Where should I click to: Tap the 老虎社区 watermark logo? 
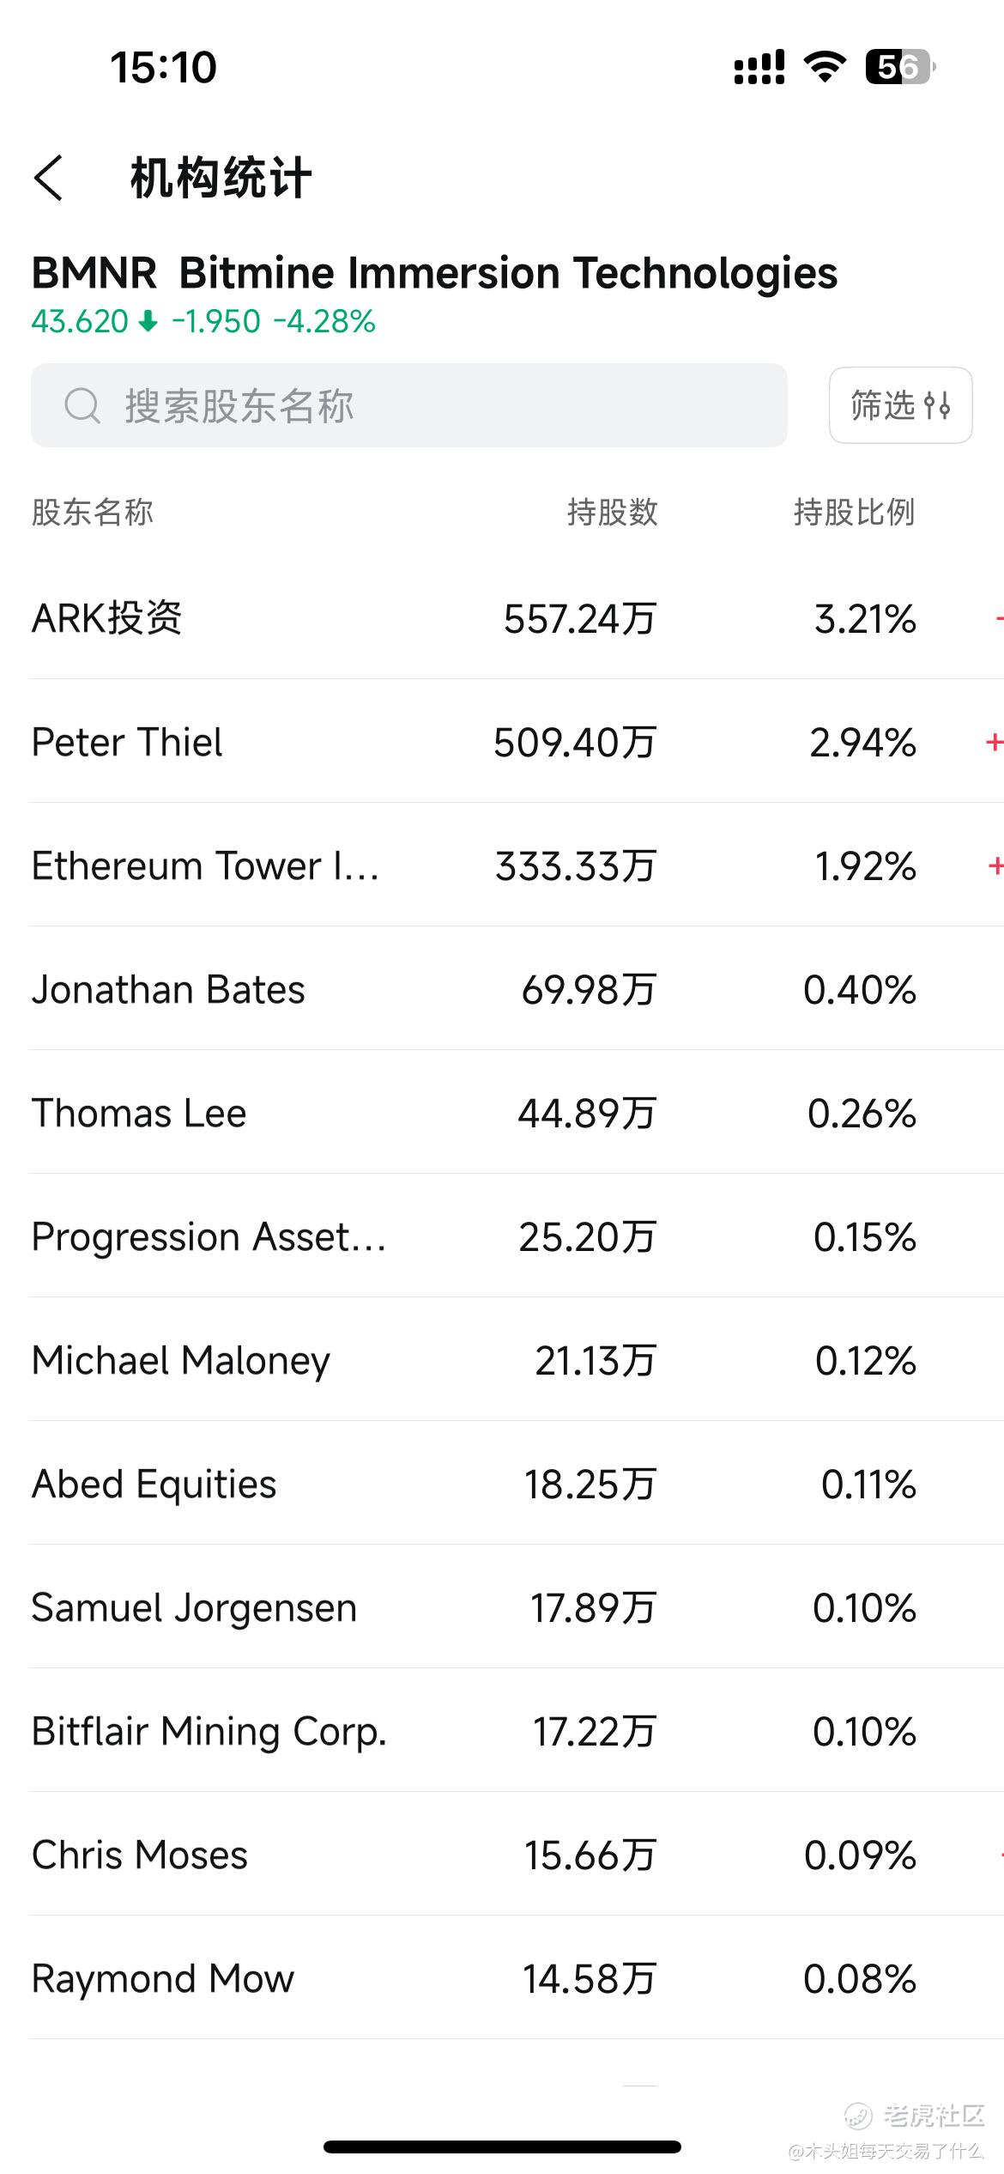(x=913, y=2116)
